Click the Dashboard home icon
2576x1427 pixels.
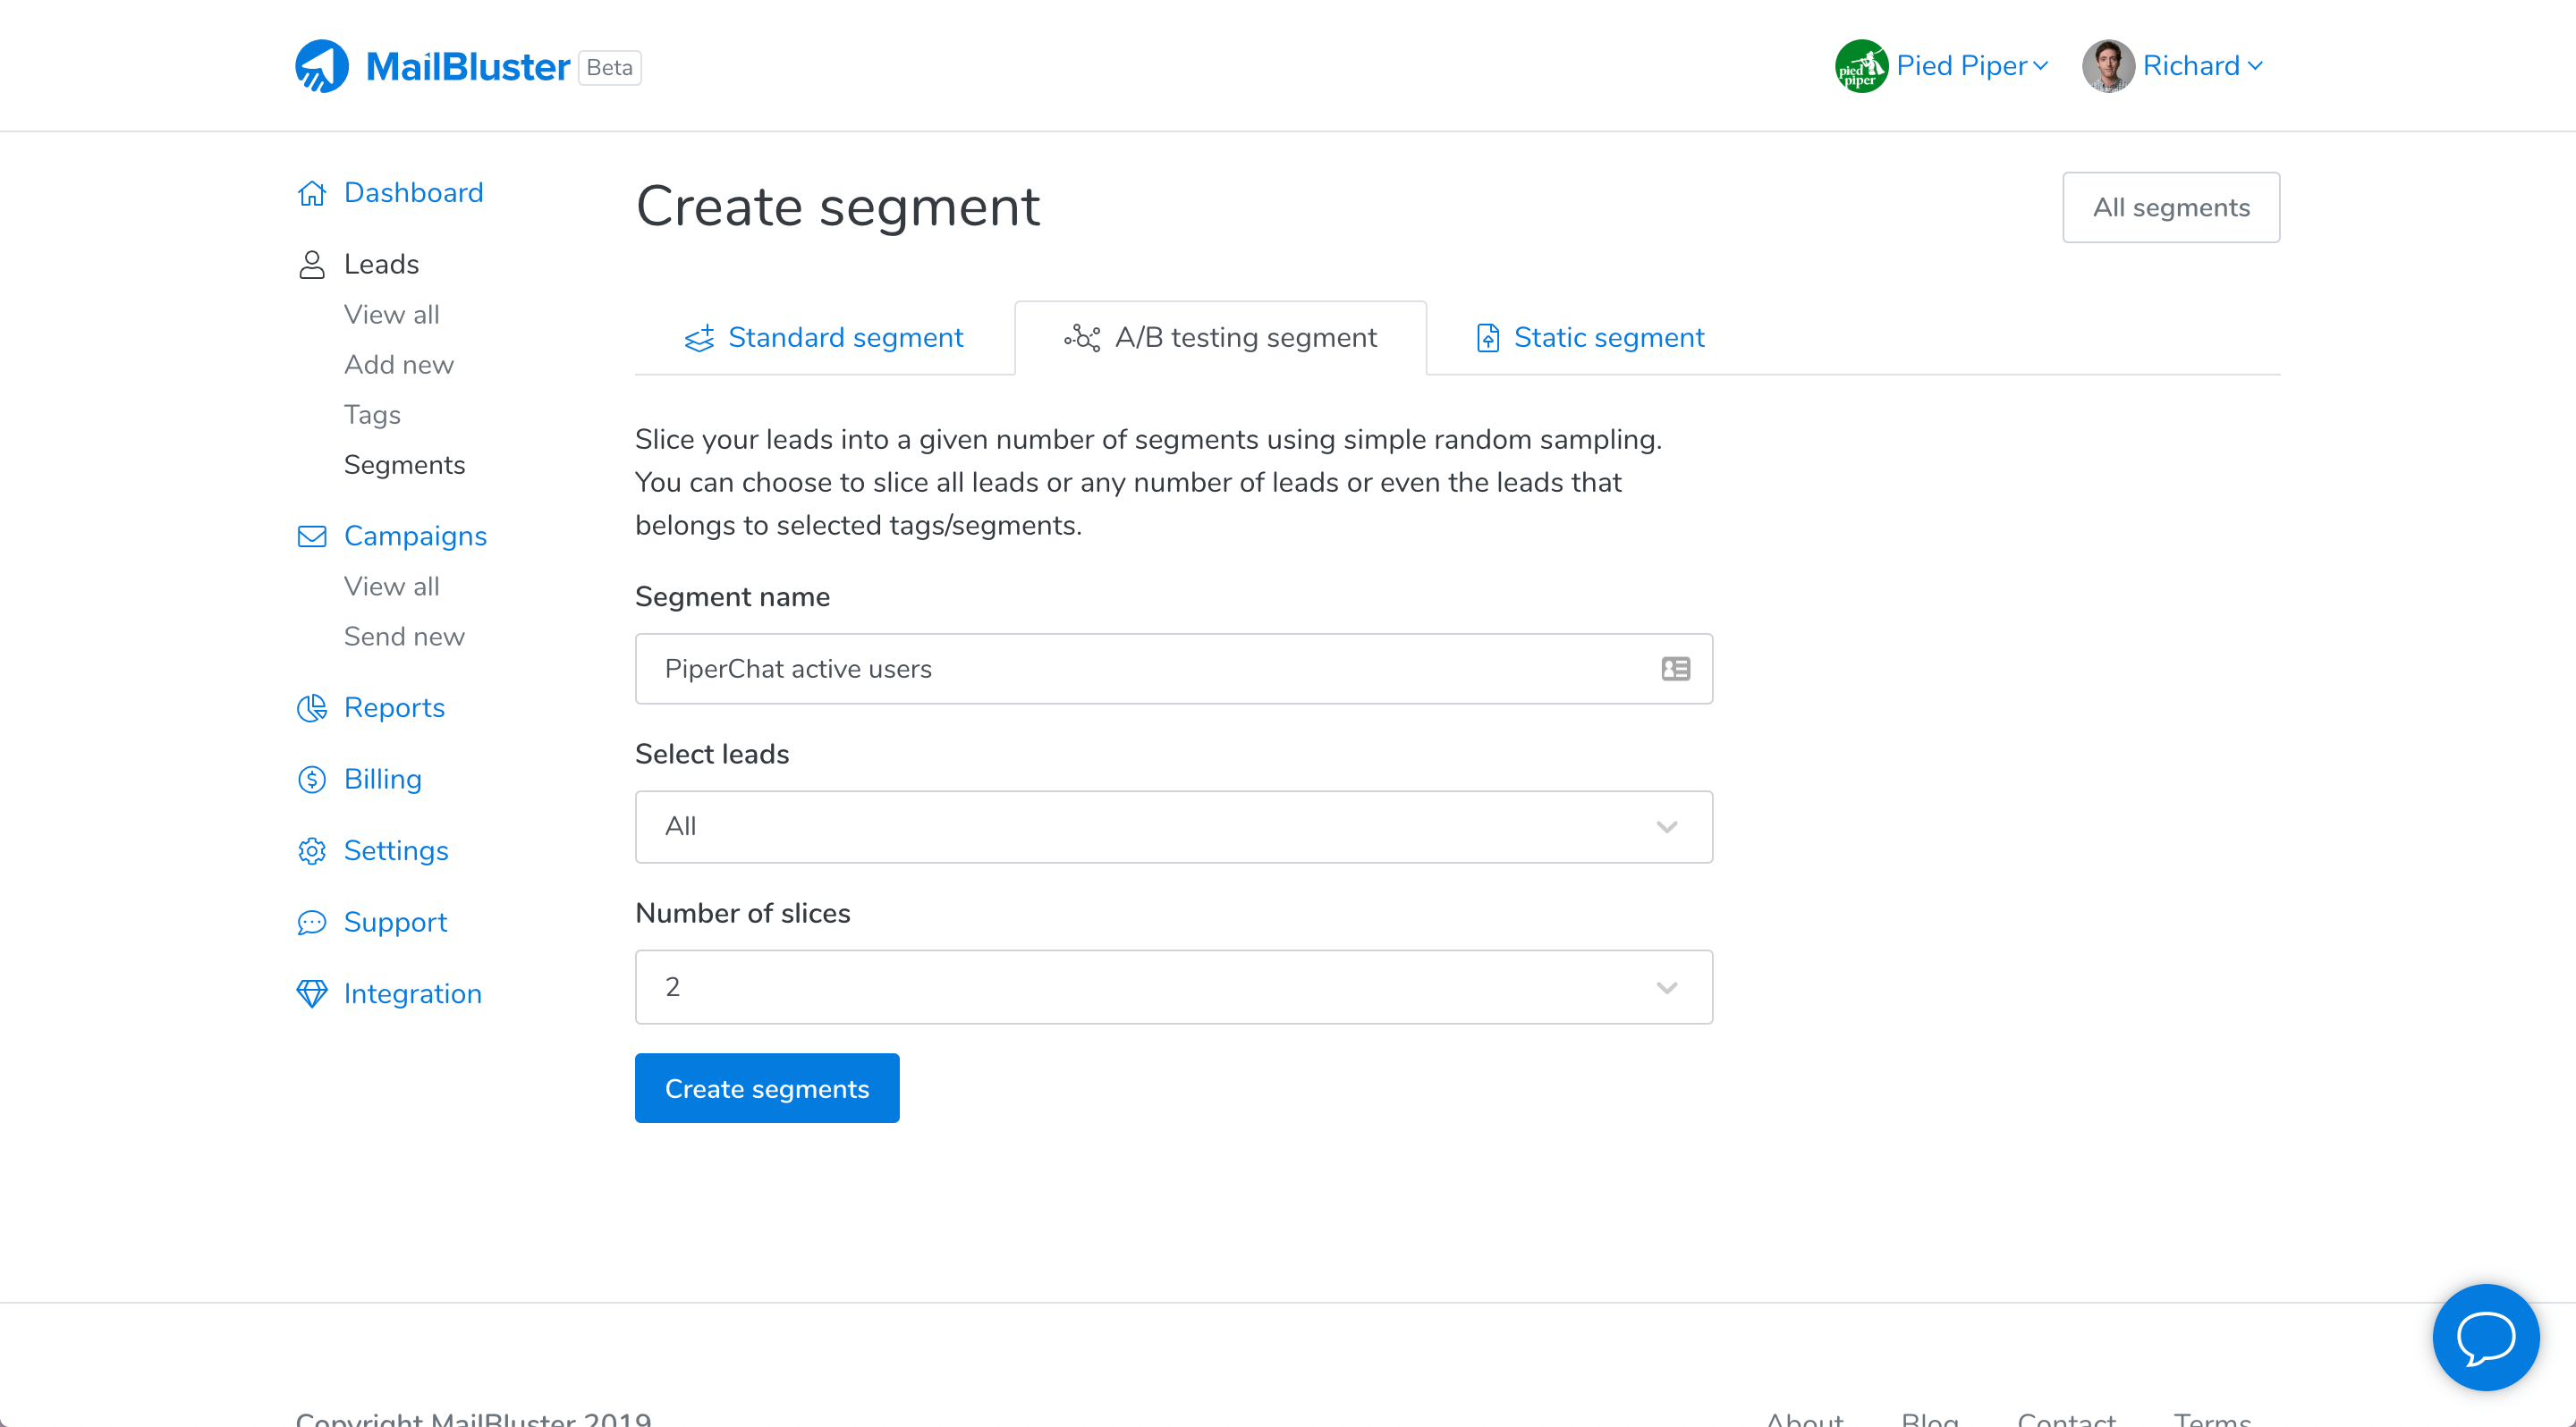click(x=312, y=193)
